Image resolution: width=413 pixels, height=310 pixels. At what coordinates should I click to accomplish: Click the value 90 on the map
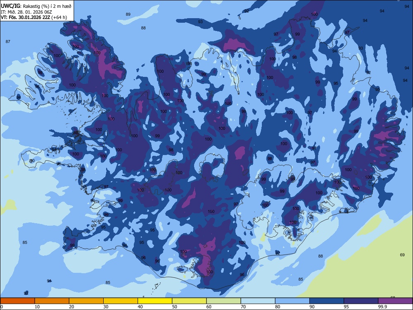32,160
